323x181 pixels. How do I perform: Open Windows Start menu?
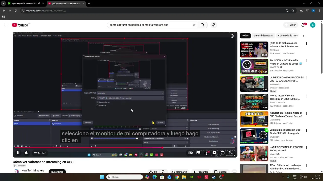tap(102, 177)
